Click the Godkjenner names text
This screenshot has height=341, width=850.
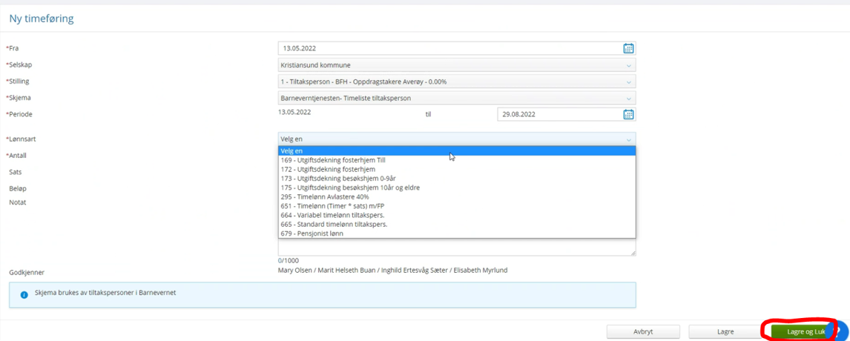tap(392, 270)
